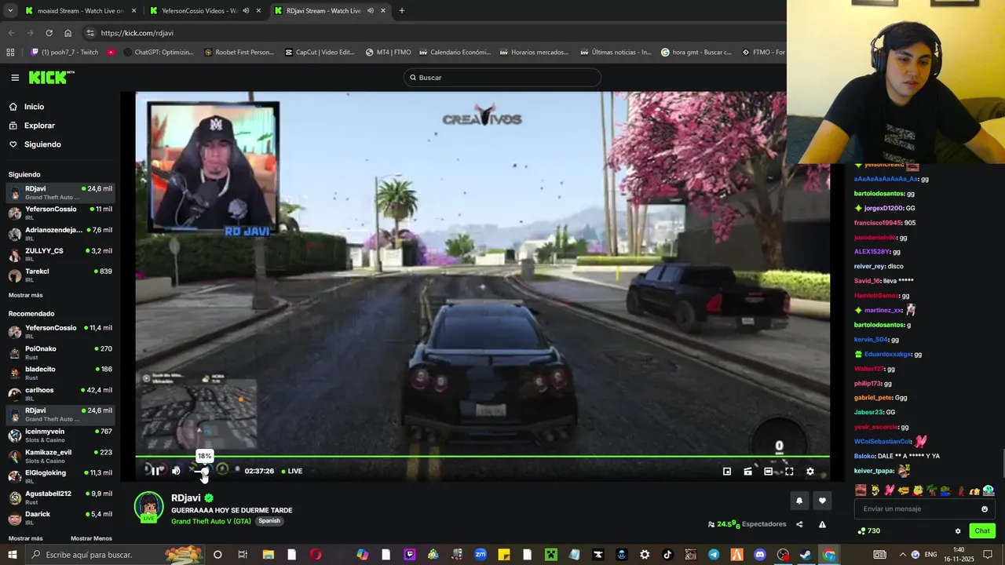
Task: Open CapCut Video Editor bookmark
Action: pyautogui.click(x=320, y=53)
